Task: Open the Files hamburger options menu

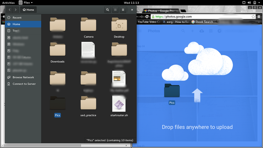Action: click(x=123, y=10)
